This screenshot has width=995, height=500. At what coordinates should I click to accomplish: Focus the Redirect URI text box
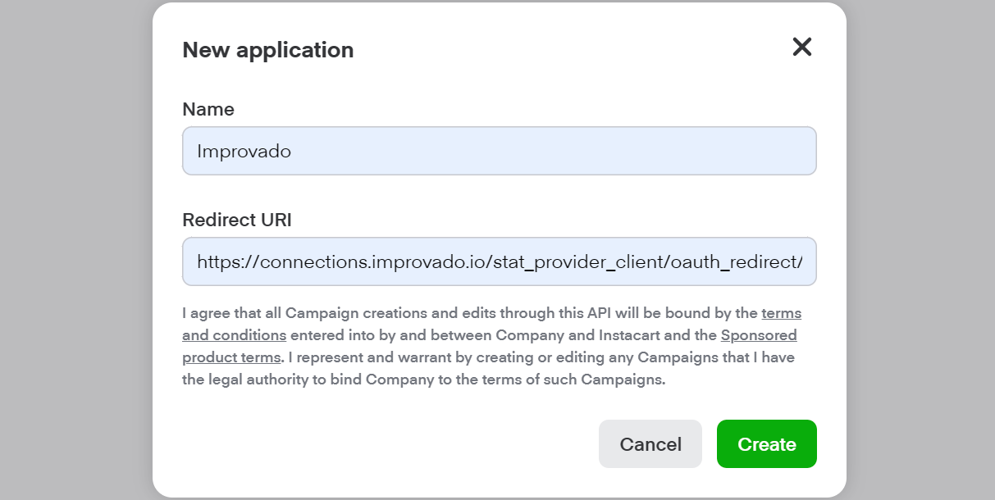[x=499, y=261]
